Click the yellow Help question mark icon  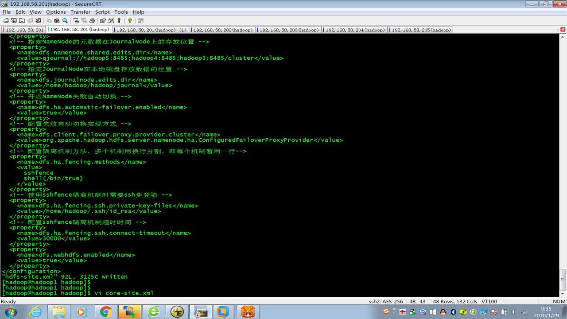coord(130,20)
